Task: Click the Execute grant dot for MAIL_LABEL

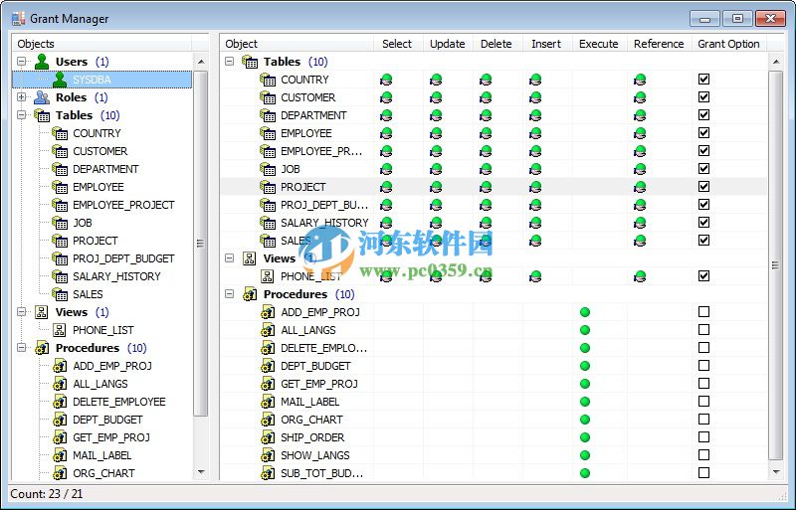Action: pos(585,402)
